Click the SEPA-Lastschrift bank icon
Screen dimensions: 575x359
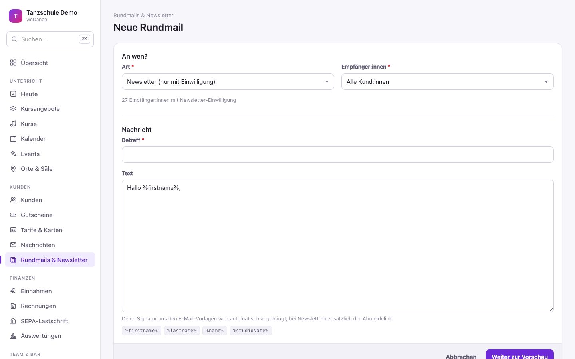click(13, 321)
